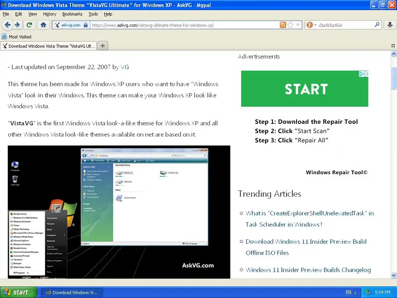Open the Windows XP start button
The image size is (397, 298).
click(19, 292)
